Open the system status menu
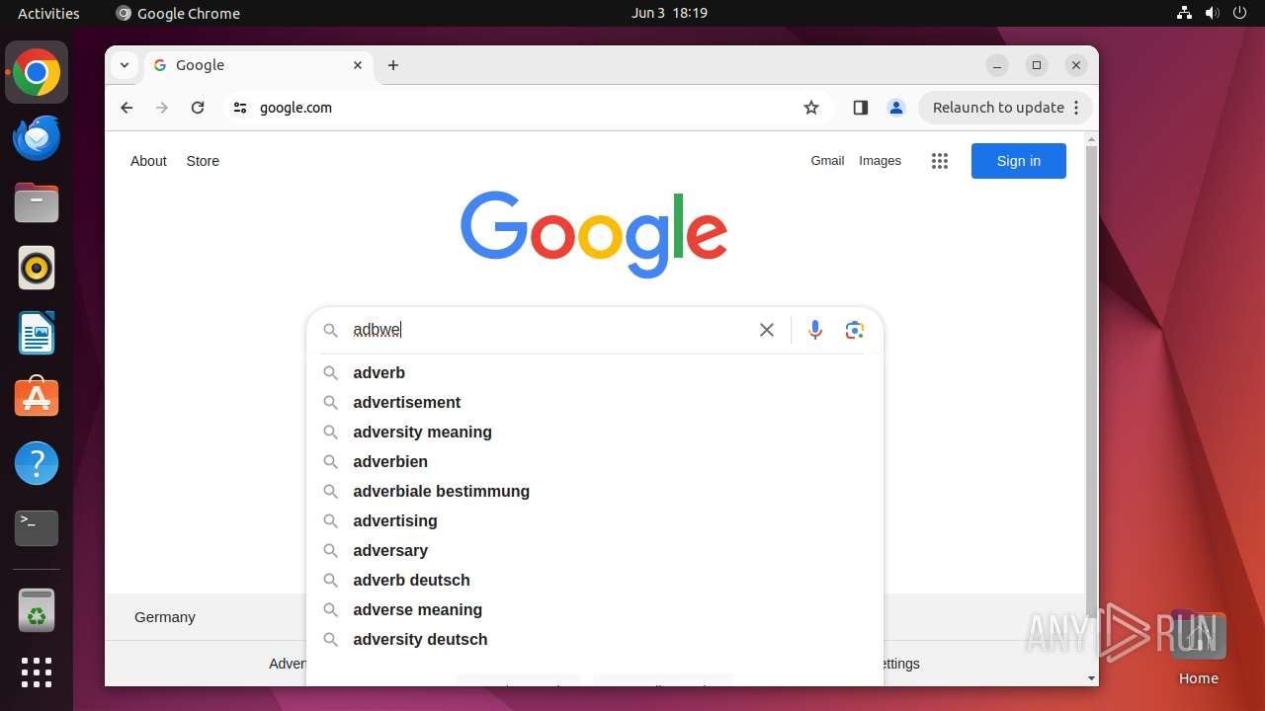1265x711 pixels. click(x=1212, y=13)
